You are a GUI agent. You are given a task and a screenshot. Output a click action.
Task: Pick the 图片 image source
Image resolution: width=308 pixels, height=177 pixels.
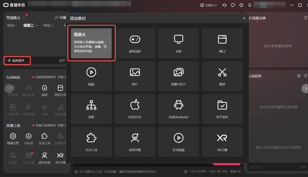135,75
